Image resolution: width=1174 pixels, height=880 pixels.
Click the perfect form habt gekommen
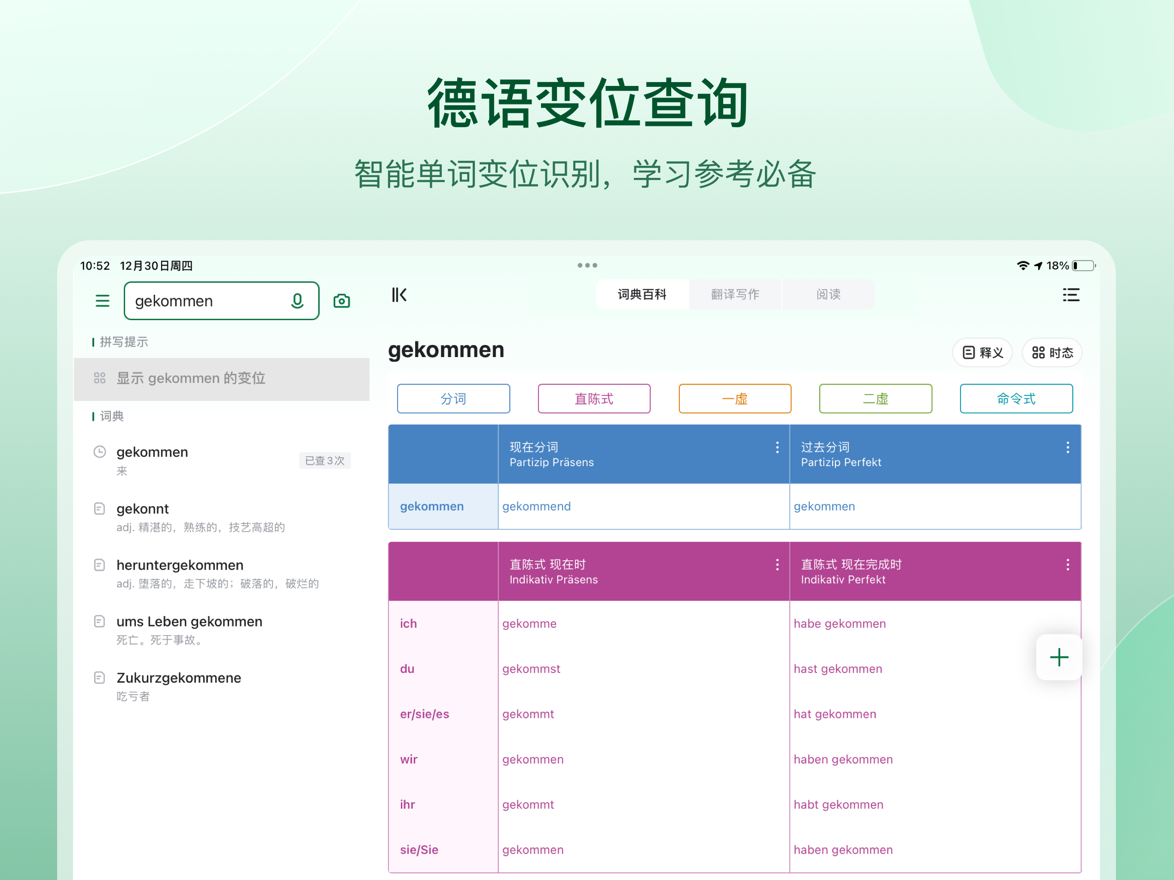click(x=838, y=805)
